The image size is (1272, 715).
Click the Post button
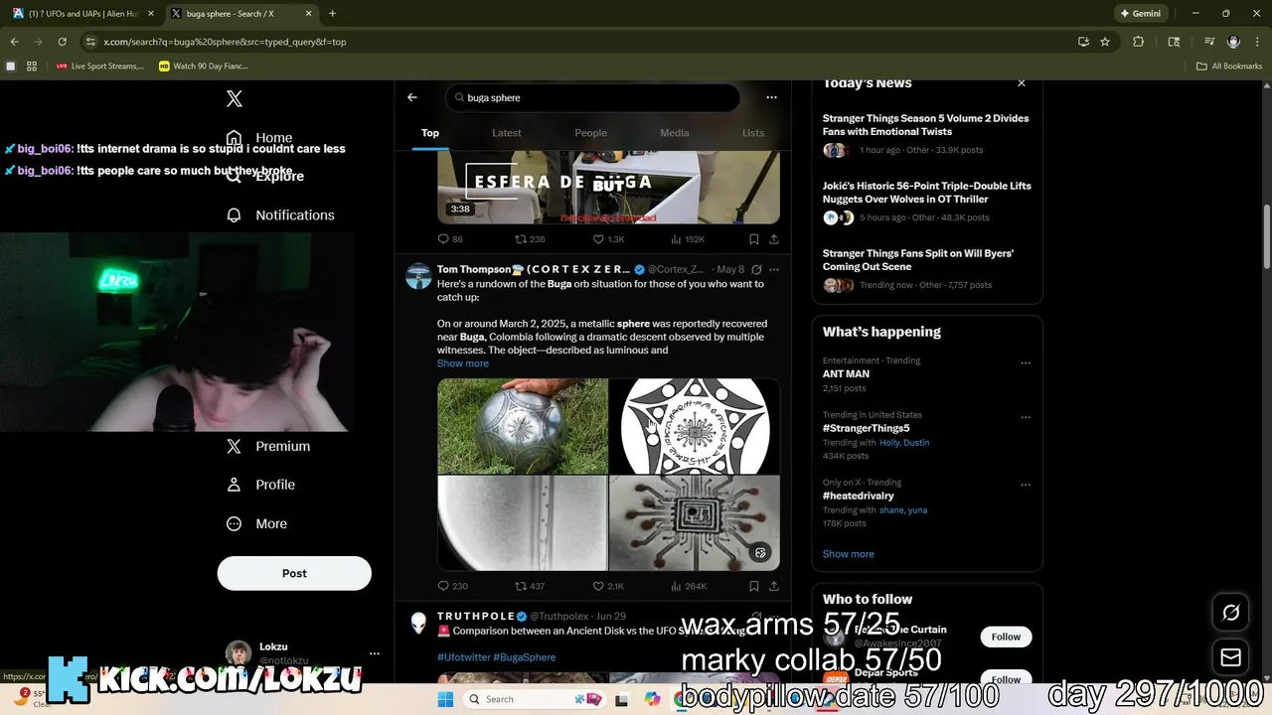click(x=294, y=573)
